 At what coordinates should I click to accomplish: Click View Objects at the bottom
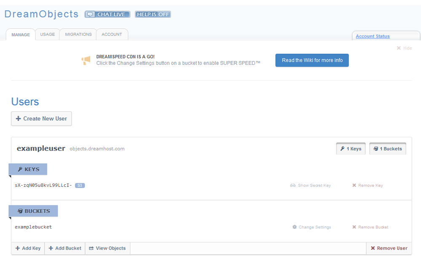point(107,248)
